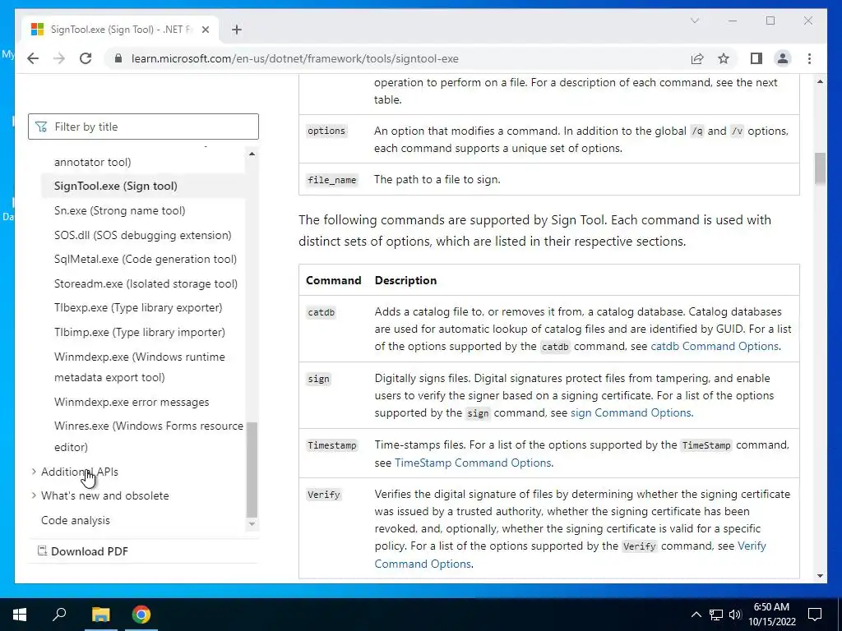Close the SignTool.exe browser tab
Image resolution: width=842 pixels, height=631 pixels.
point(205,30)
